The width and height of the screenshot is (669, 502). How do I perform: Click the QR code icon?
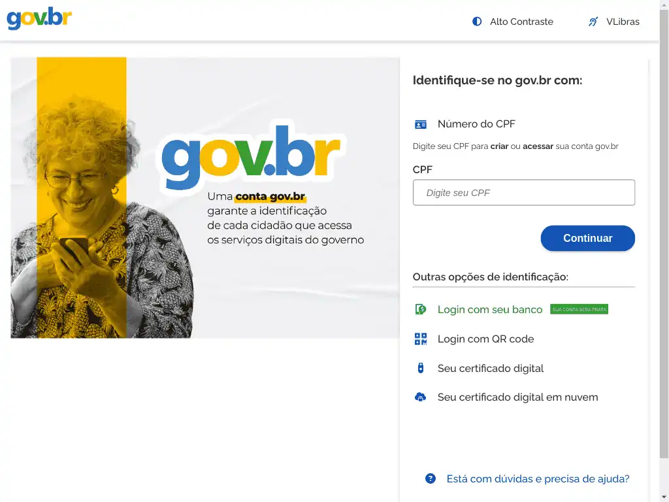(x=420, y=339)
